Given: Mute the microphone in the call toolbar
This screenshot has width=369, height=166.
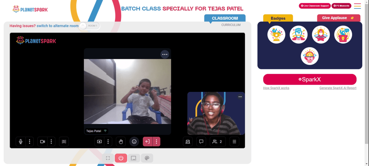Looking at the screenshot, I should (21, 142).
